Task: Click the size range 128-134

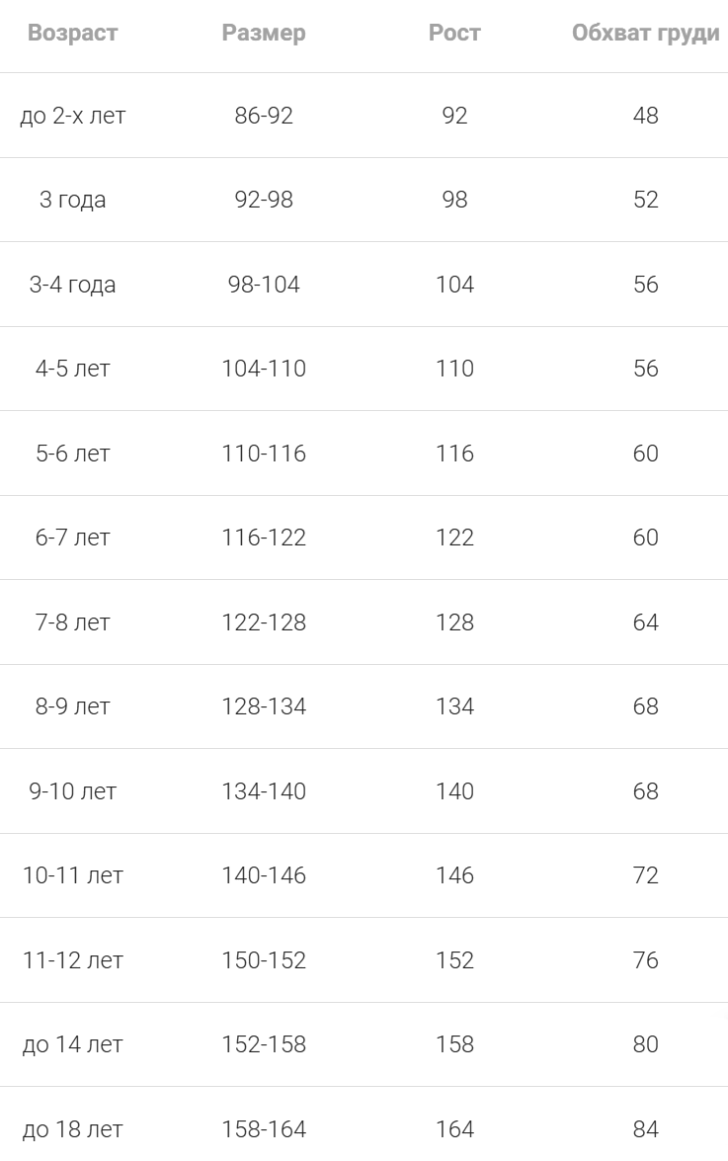Action: (x=264, y=706)
